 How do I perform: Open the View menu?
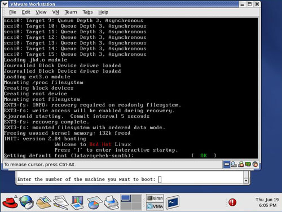(41, 12)
